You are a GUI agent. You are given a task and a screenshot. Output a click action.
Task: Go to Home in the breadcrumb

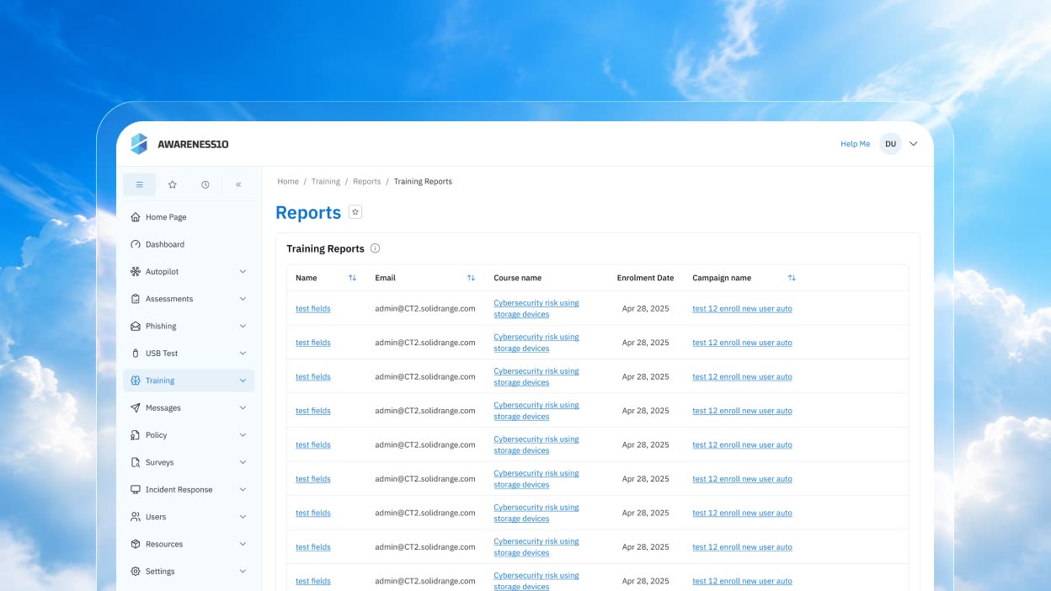coord(288,181)
